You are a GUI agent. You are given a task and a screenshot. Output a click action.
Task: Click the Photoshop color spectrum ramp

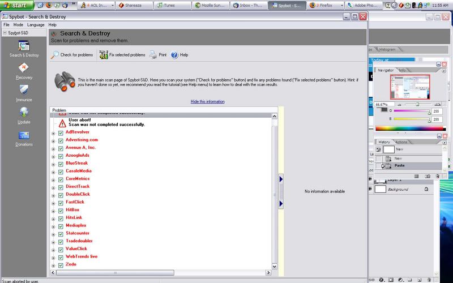(x=410, y=128)
